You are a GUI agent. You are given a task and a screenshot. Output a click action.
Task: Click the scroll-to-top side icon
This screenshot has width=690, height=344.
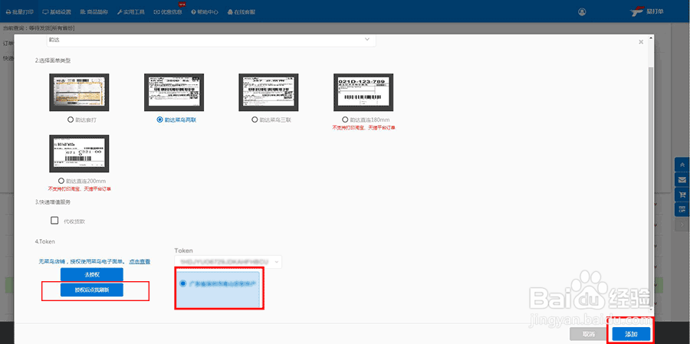pos(682,165)
